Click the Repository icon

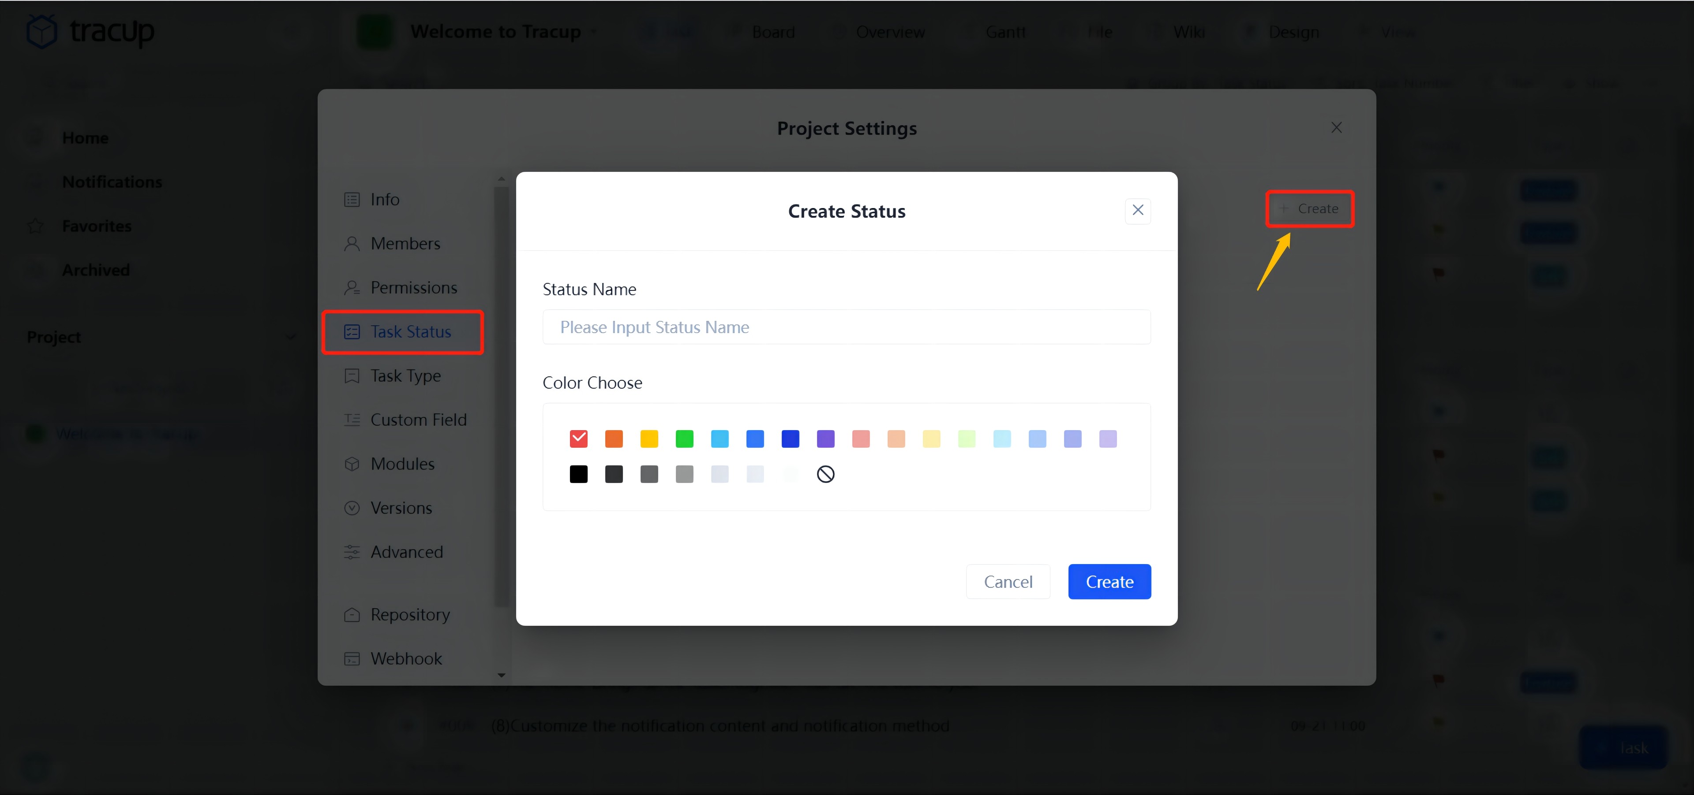click(x=352, y=614)
